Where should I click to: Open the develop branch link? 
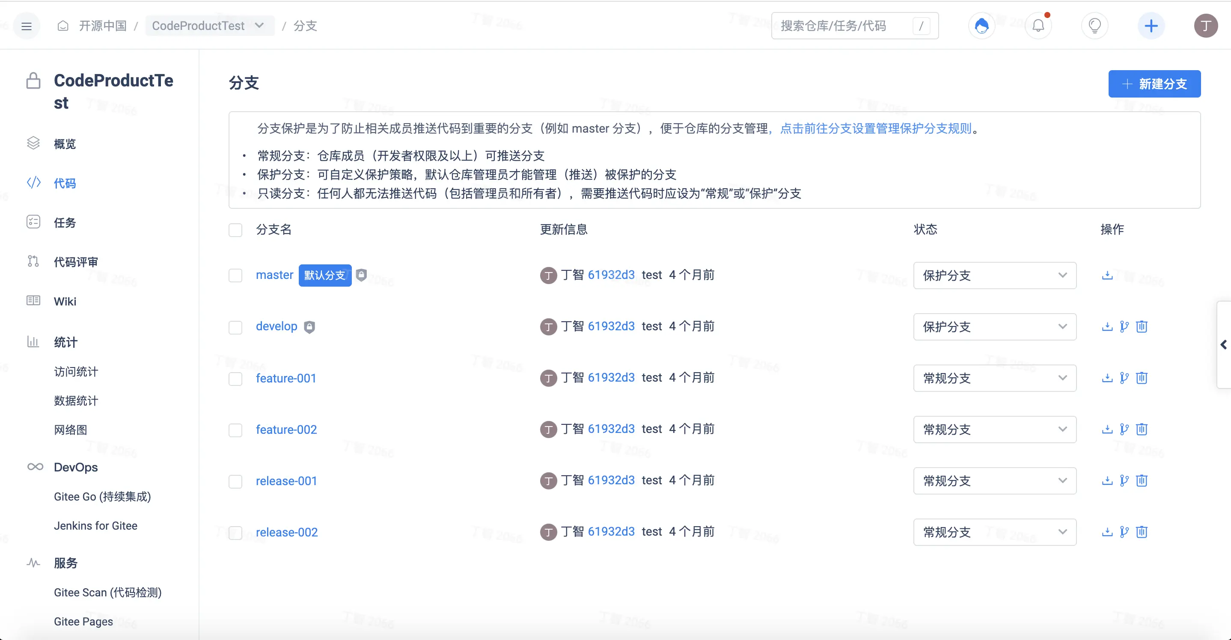coord(276,326)
